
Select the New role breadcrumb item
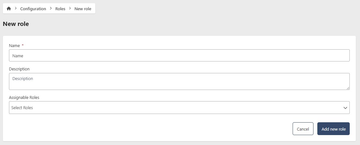(83, 9)
